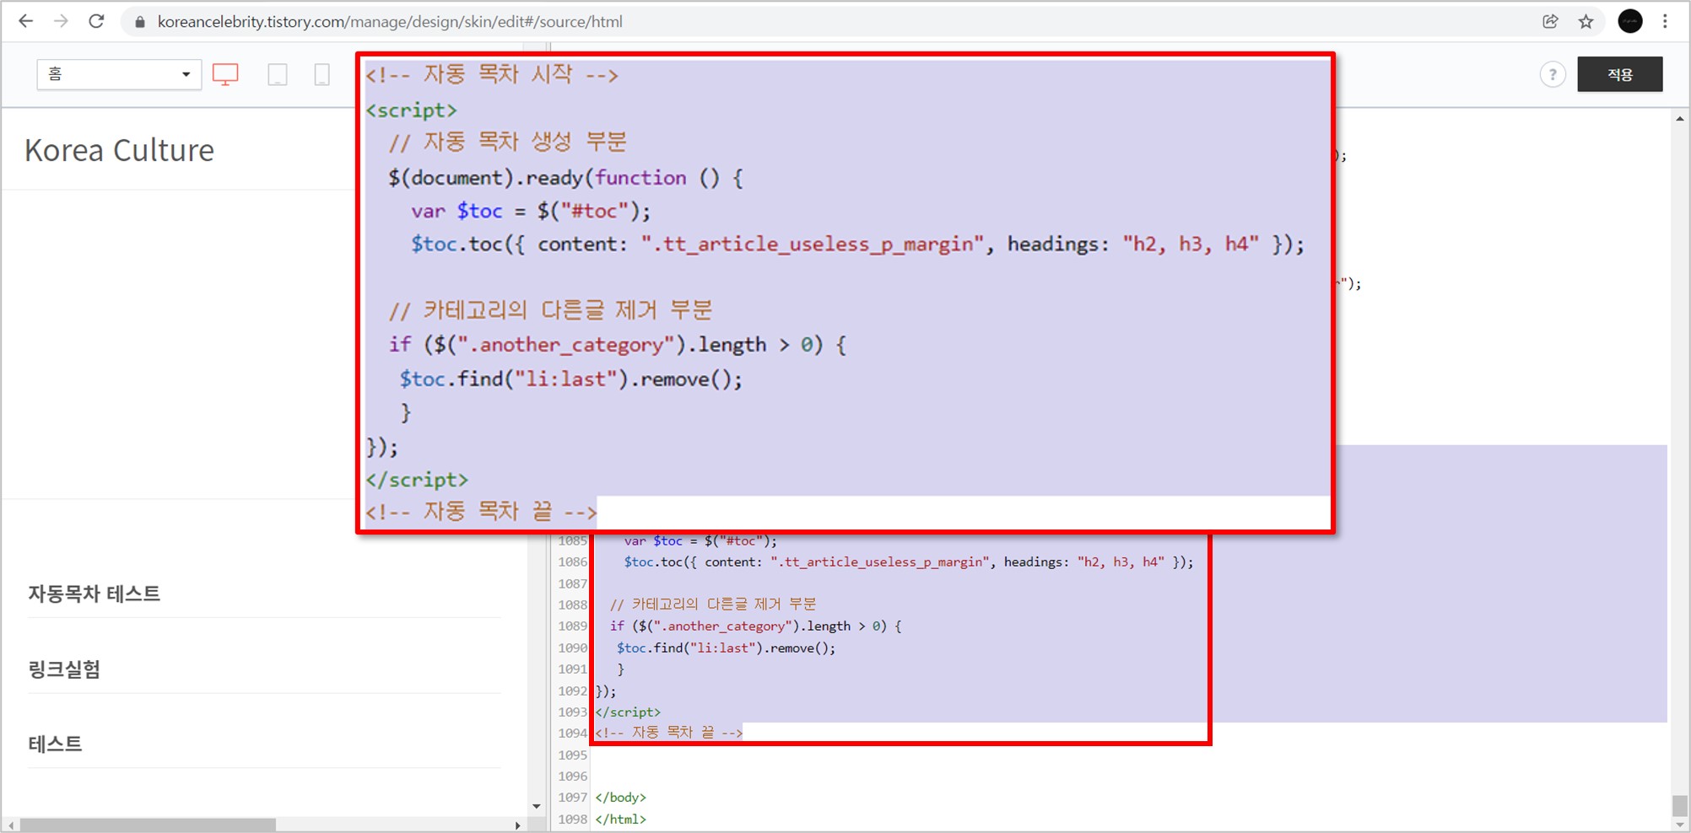The image size is (1691, 833).
Task: Open the help question mark icon
Action: [1553, 74]
